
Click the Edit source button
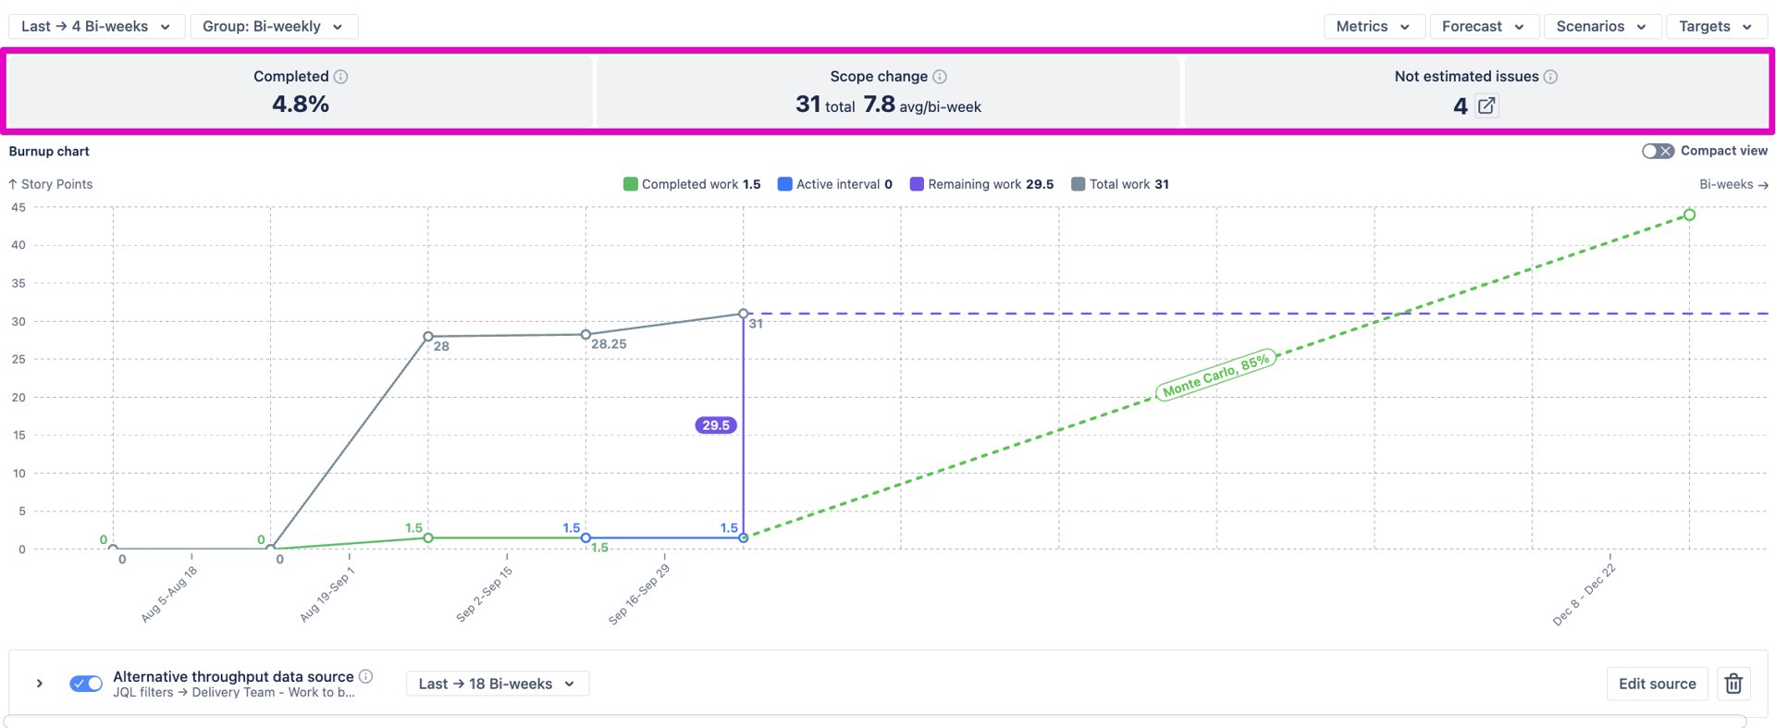pyautogui.click(x=1657, y=684)
